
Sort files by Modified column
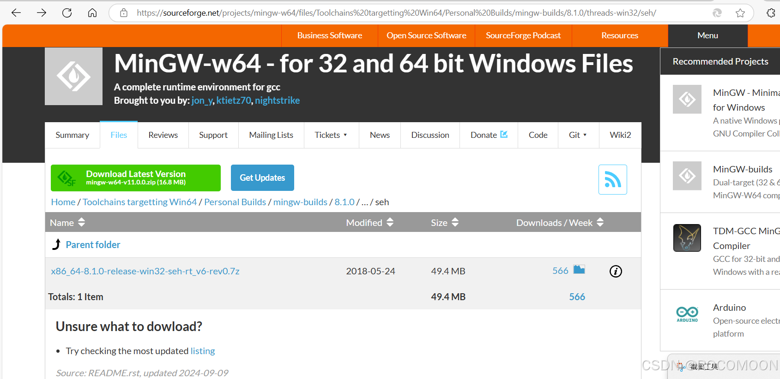coord(369,222)
